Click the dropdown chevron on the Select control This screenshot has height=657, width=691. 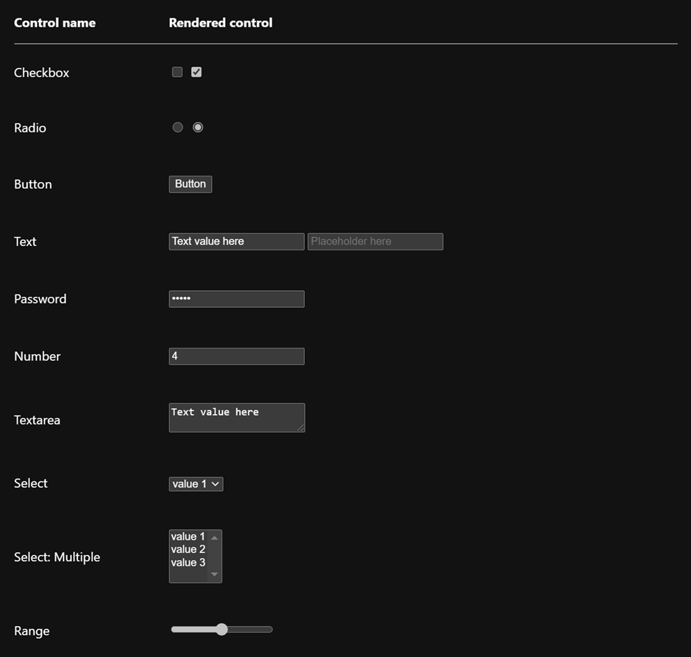click(215, 484)
